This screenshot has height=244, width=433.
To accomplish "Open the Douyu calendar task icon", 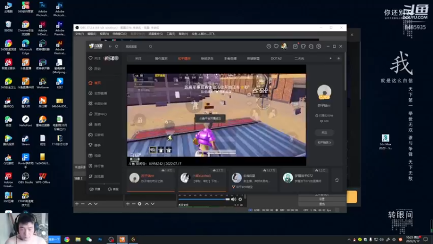I will coord(295,47).
